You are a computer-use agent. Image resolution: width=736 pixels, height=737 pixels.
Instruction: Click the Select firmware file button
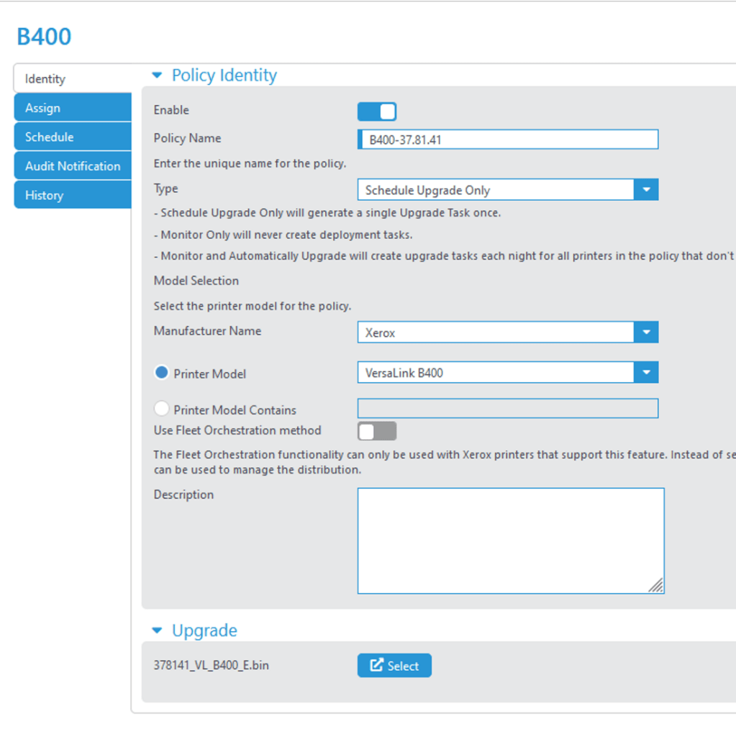click(394, 666)
